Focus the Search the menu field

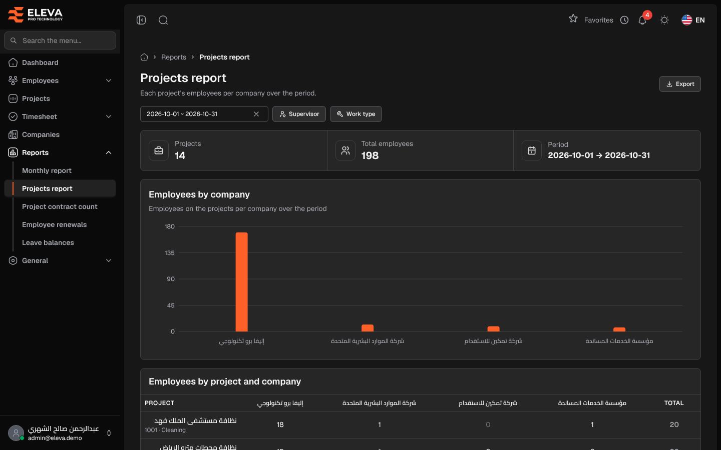[60, 40]
